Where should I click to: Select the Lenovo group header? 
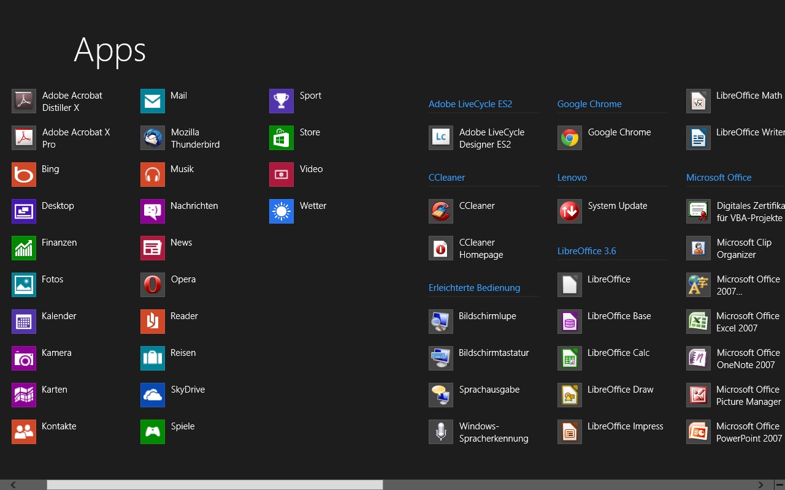pyautogui.click(x=572, y=178)
